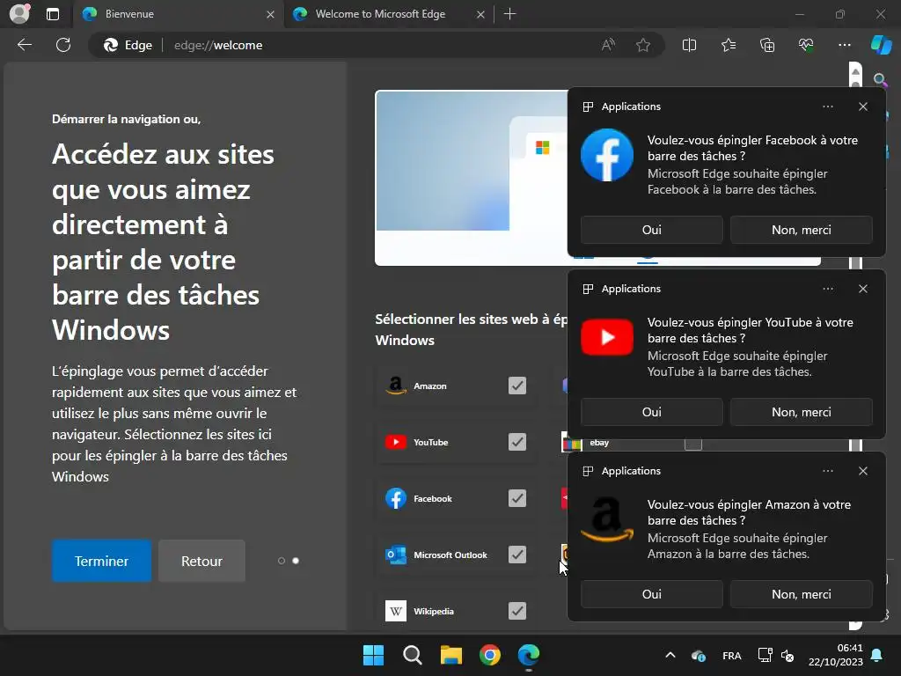This screenshot has width=901, height=676.
Task: Accept Amazon pin with Oui
Action: 652,594
